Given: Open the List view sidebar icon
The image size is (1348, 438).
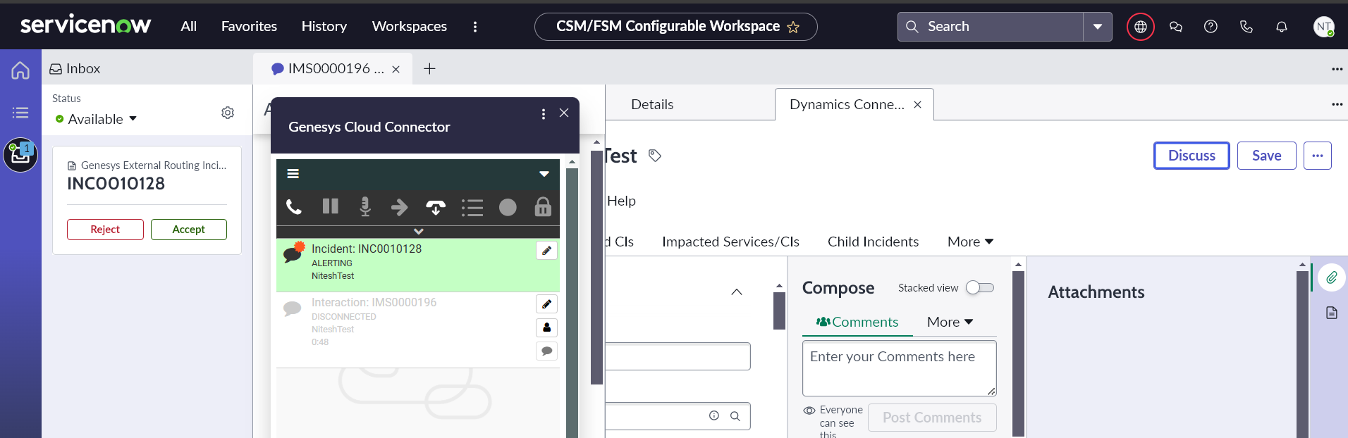Looking at the screenshot, I should pyautogui.click(x=20, y=113).
